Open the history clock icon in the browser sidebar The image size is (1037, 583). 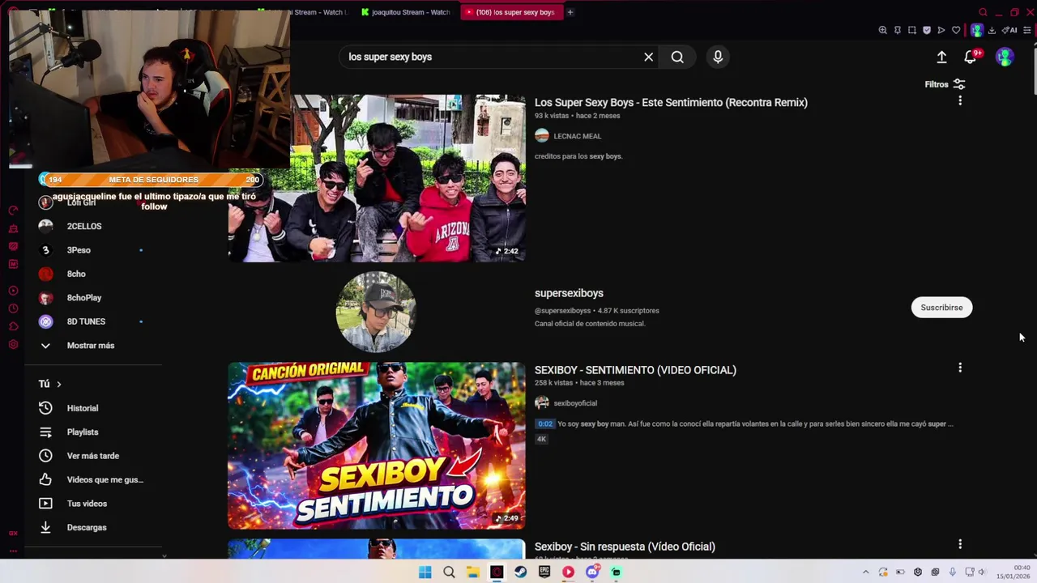13,309
